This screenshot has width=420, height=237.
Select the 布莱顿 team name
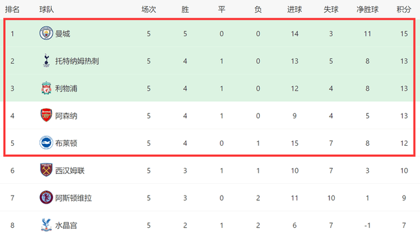click(66, 143)
